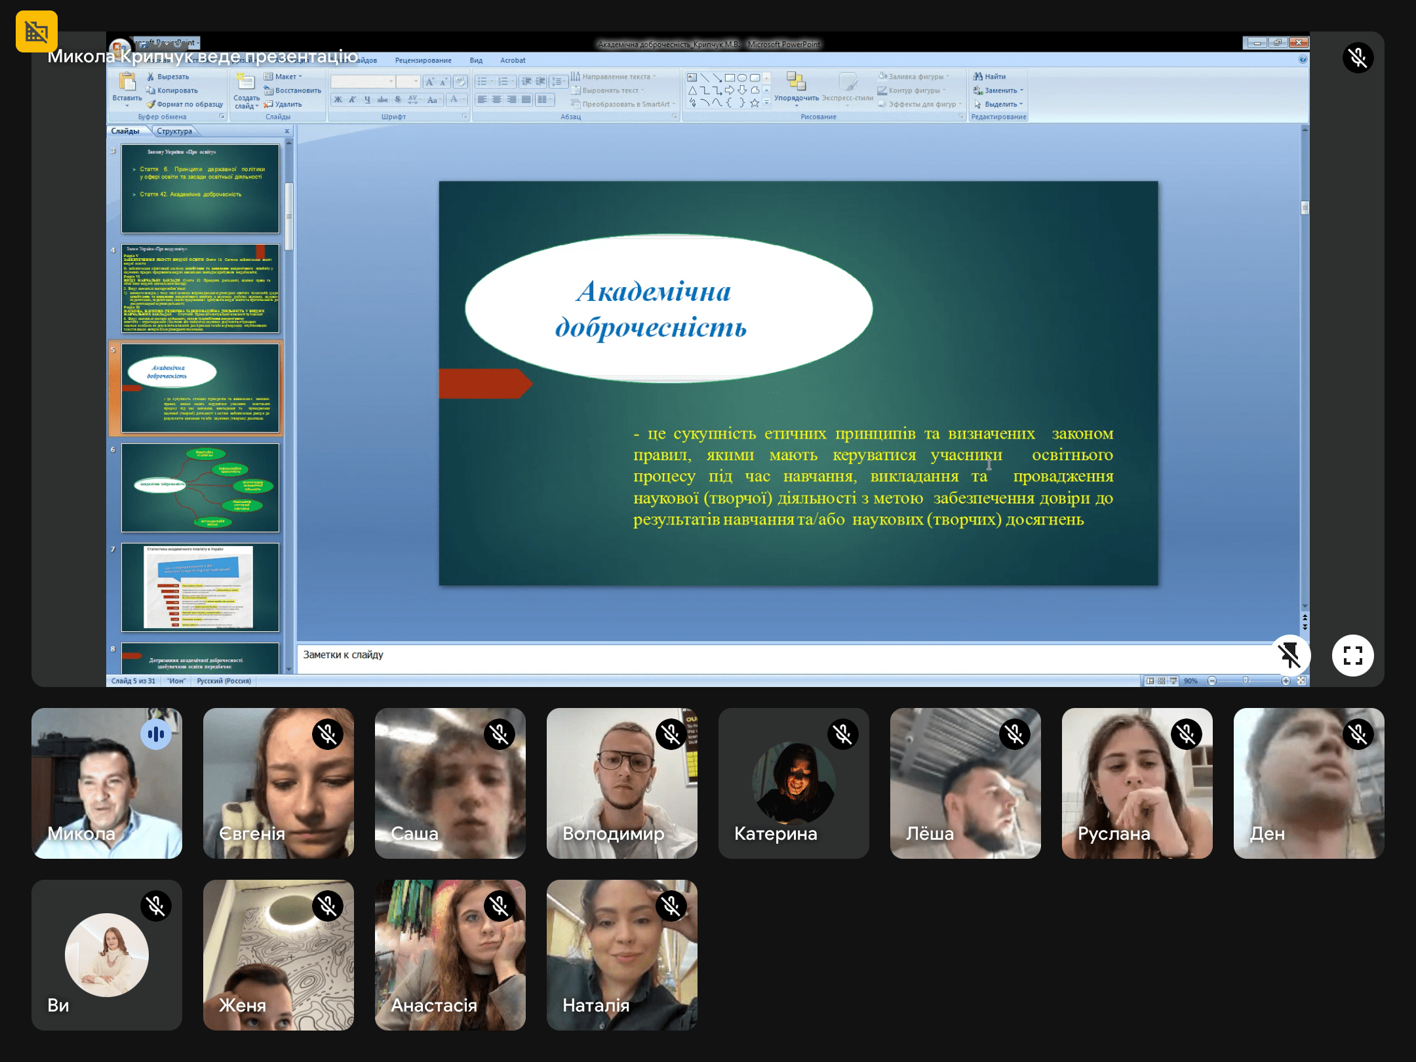
Task: Toggle underline (Ч) formatting
Action: coord(367,100)
